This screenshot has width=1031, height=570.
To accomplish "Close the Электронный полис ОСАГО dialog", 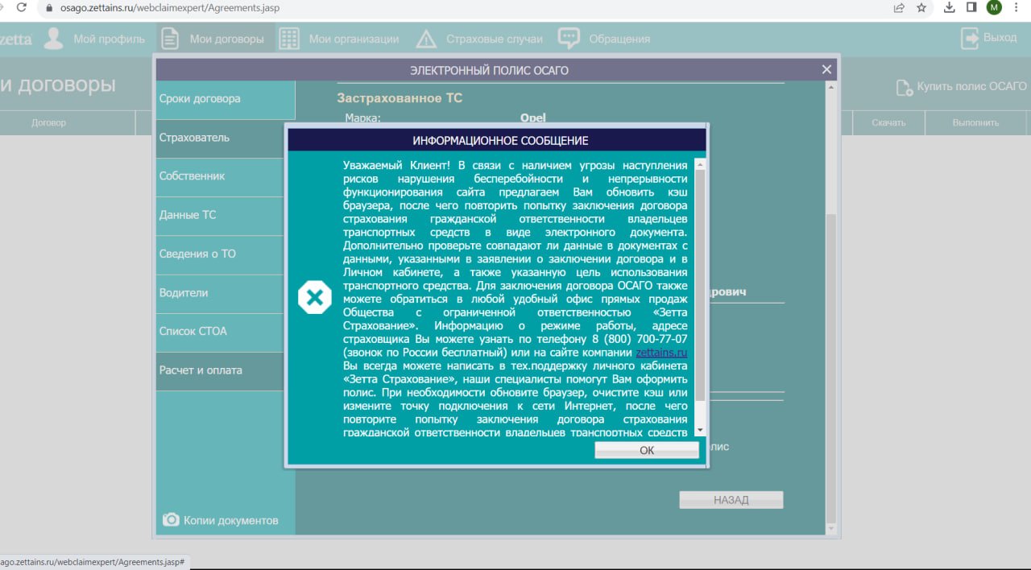I will [826, 69].
